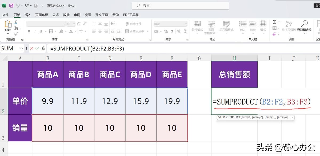Screen dimensions: 320x156
Task: Select the Format Painter brush icon
Action: tap(16, 34)
